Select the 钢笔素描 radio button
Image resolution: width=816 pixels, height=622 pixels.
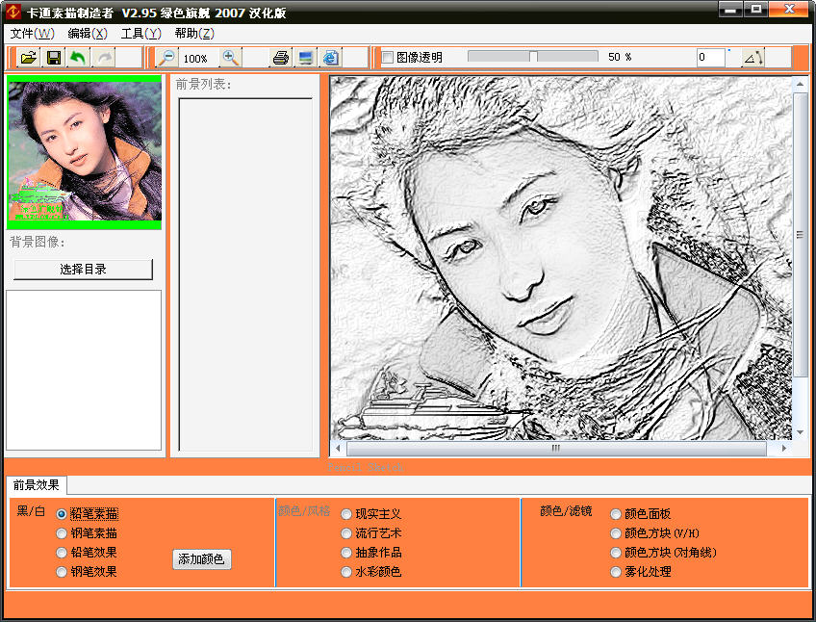click(63, 533)
